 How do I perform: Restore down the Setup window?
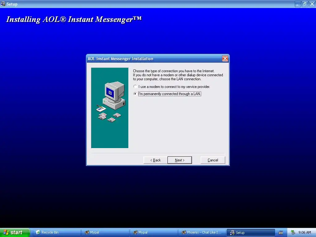[305, 4]
